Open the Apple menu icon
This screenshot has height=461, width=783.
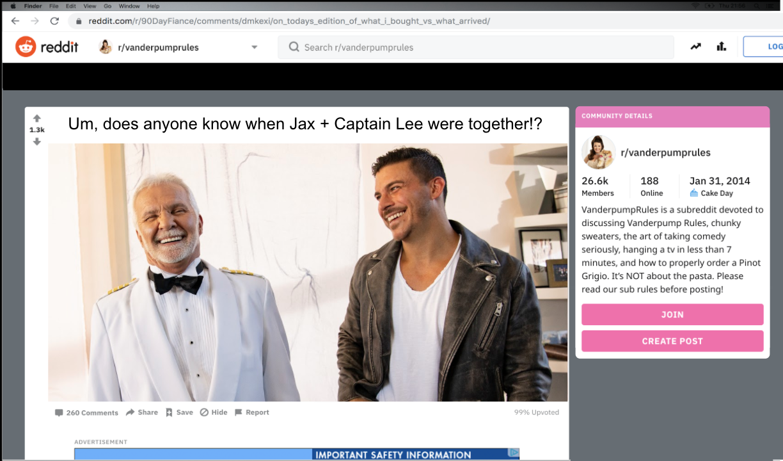tap(13, 6)
